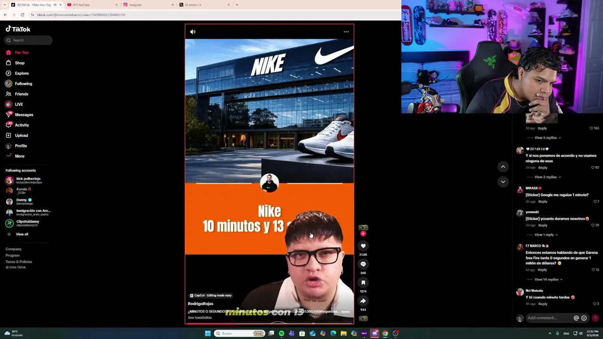
Task: Like the video with heart icon
Action: coord(363,246)
